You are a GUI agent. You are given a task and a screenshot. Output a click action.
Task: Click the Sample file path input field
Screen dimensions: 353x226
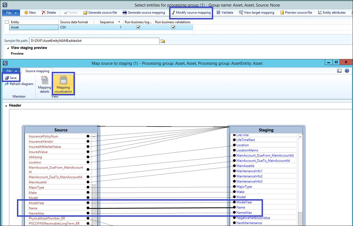pyautogui.click(x=94, y=41)
